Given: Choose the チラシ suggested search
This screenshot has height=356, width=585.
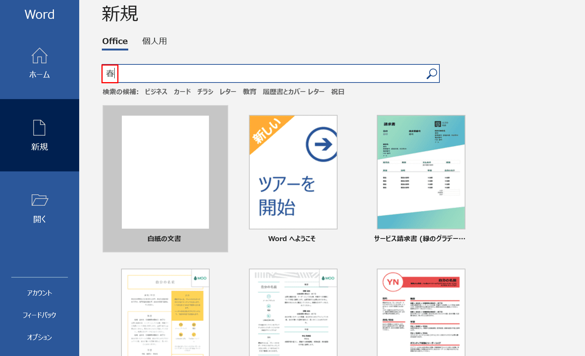Looking at the screenshot, I should pyautogui.click(x=205, y=92).
